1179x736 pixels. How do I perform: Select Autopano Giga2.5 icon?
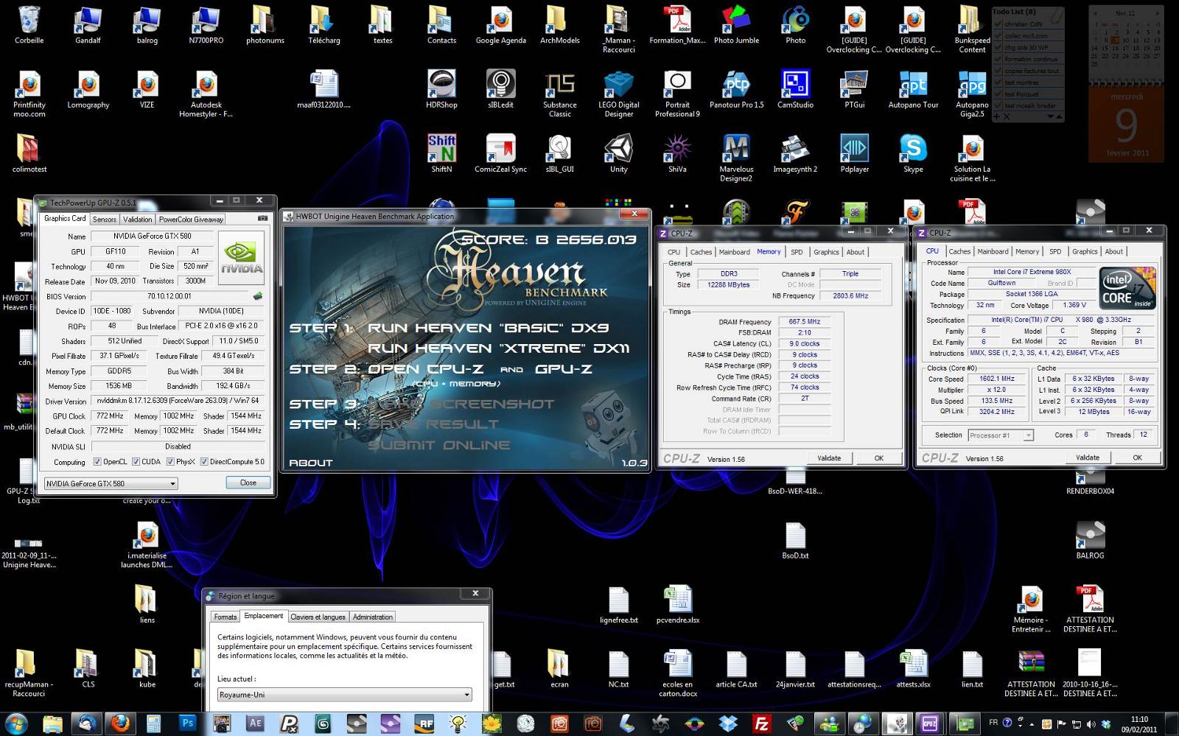click(972, 94)
